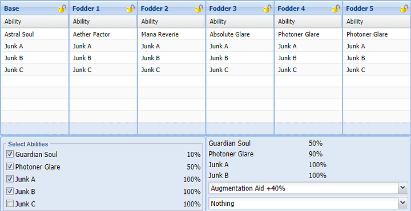Click the Ability column header in Base

(x=35, y=22)
